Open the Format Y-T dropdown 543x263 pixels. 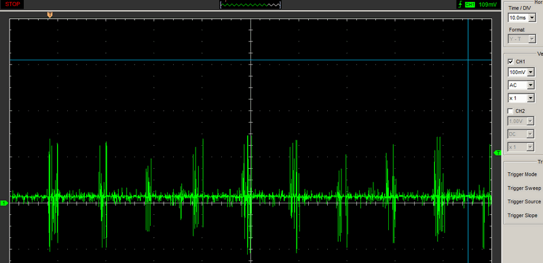[x=522, y=39]
